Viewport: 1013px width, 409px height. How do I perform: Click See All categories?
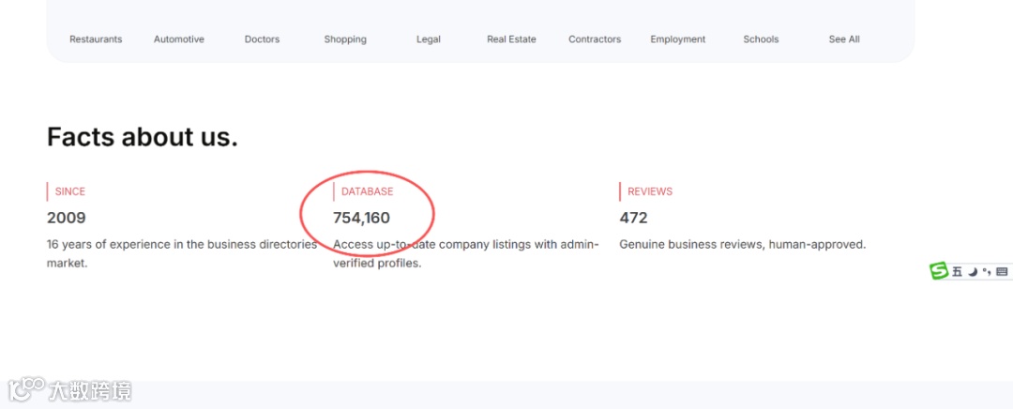(x=844, y=39)
